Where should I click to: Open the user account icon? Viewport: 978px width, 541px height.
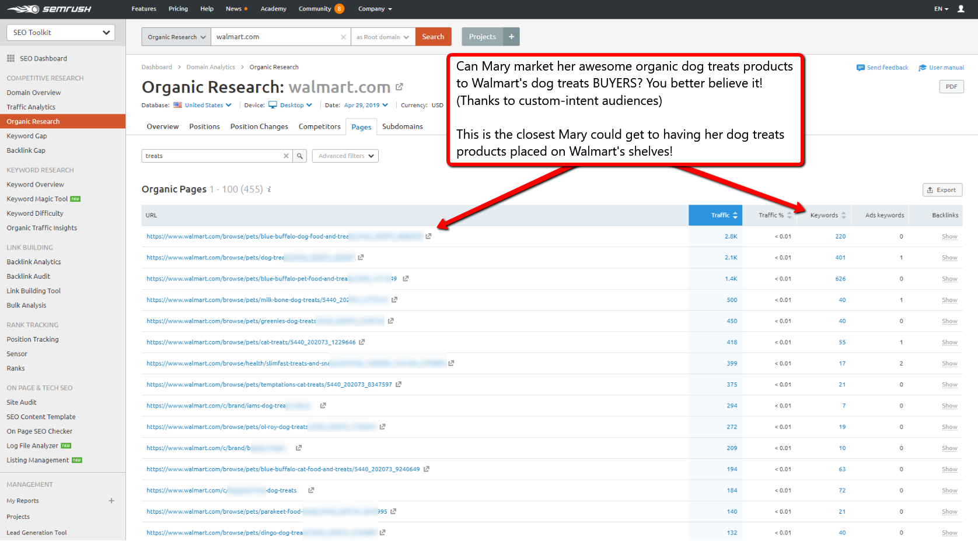(960, 9)
